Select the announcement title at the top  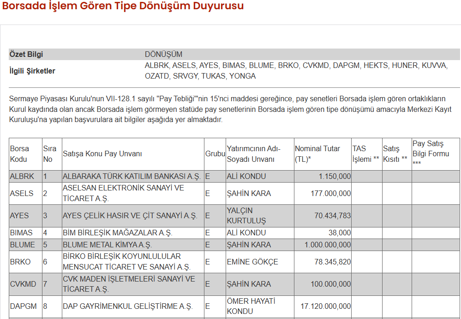click(x=122, y=7)
